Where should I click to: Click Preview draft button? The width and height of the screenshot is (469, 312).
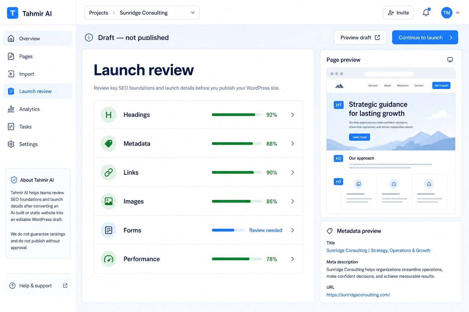[360, 37]
